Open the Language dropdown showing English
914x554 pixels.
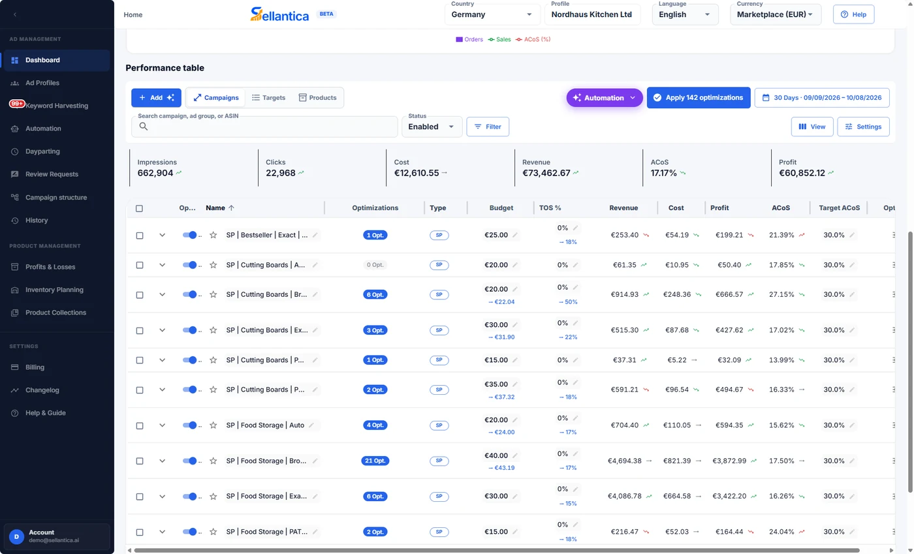click(685, 14)
